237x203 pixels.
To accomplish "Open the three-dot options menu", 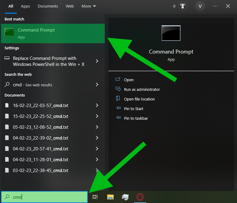I will click(x=215, y=6).
